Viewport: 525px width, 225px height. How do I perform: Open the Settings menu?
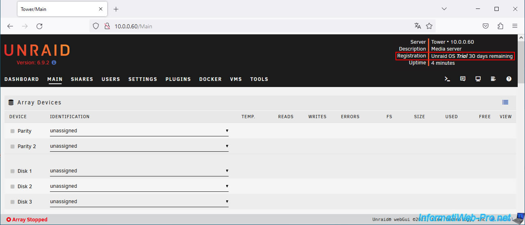(x=143, y=79)
